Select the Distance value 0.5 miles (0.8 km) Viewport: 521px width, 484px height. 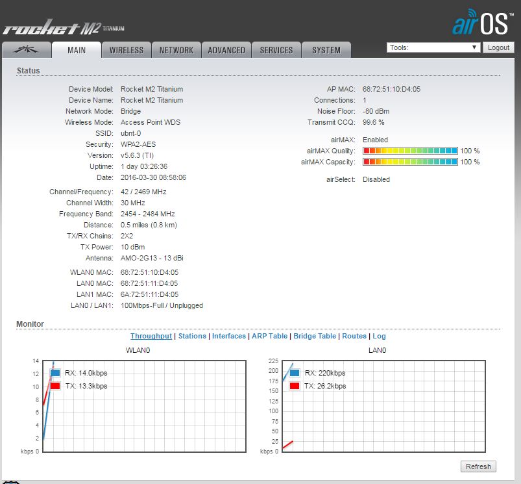149,225
